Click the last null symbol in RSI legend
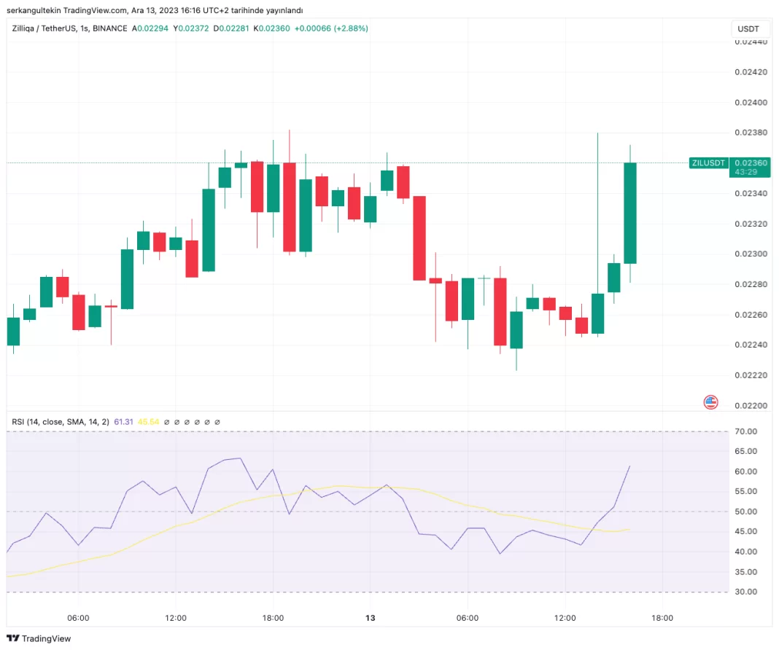Viewport: 779px width, 650px height. 217,422
